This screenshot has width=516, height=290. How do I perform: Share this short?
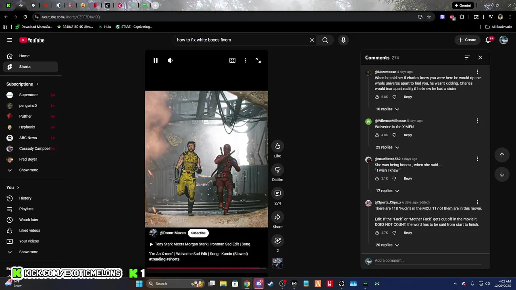click(x=277, y=217)
